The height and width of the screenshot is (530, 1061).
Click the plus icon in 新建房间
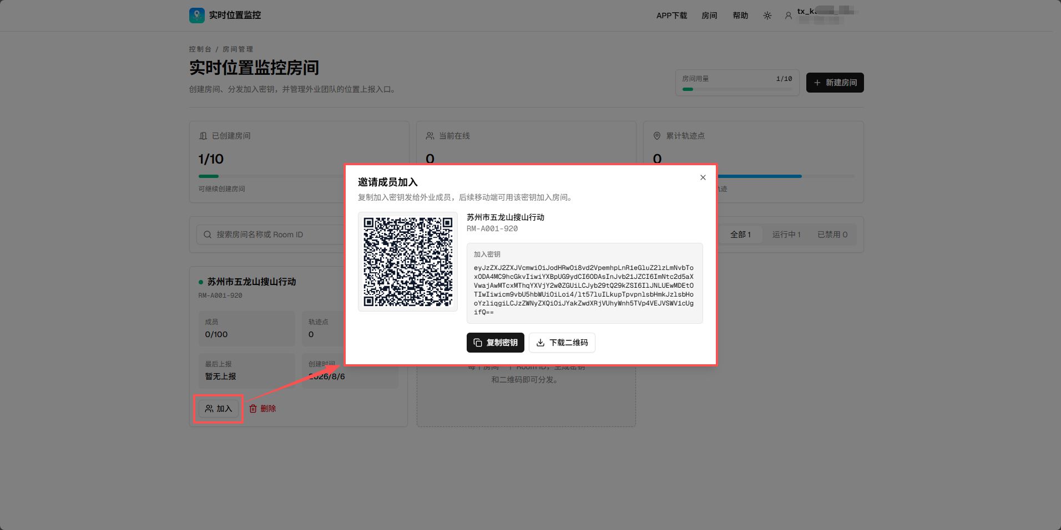[817, 83]
